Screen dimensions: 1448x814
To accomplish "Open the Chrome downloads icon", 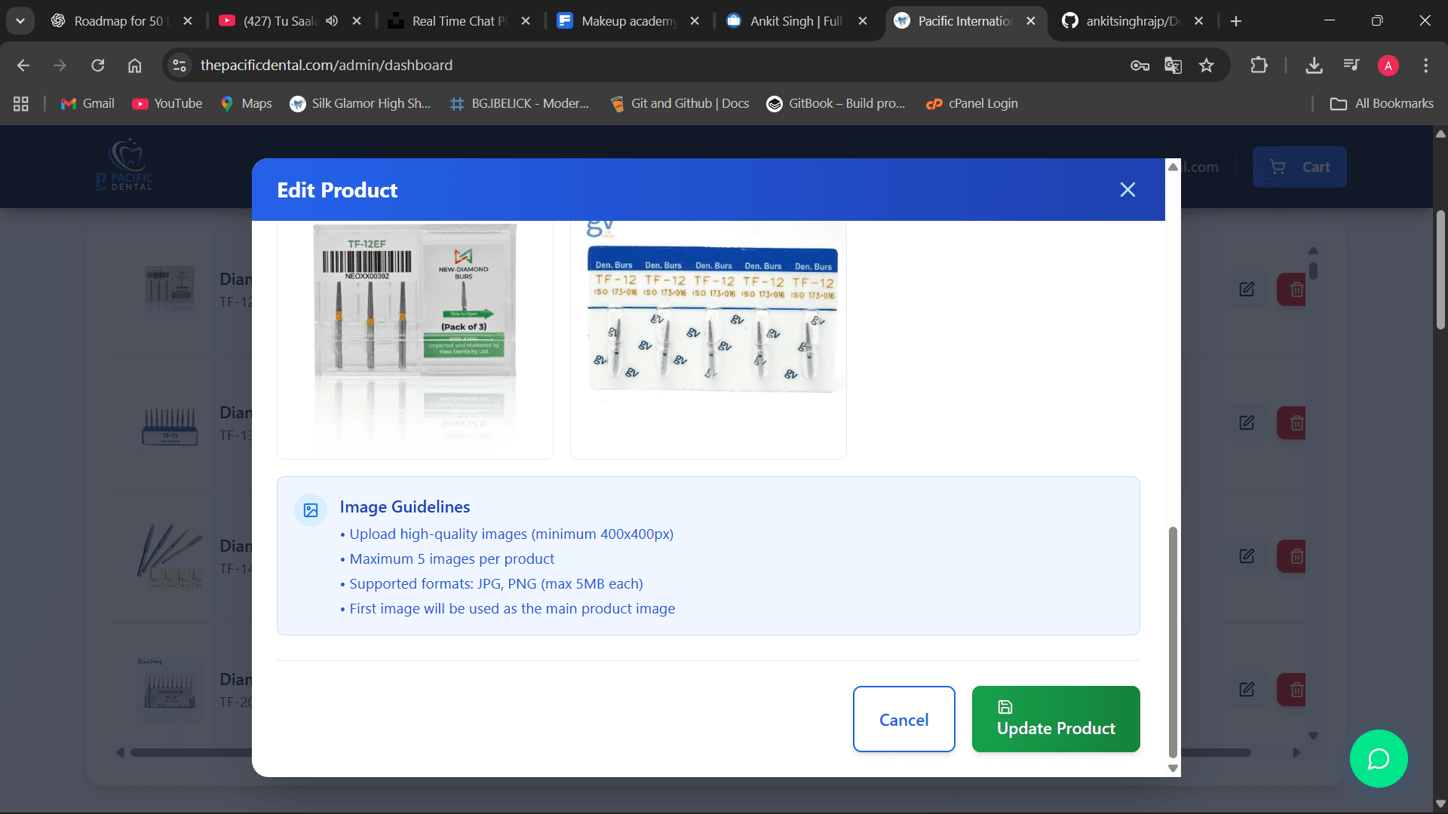I will pos(1314,66).
